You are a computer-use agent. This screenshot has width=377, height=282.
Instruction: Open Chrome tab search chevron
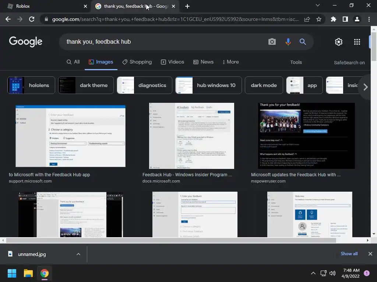[318, 5]
